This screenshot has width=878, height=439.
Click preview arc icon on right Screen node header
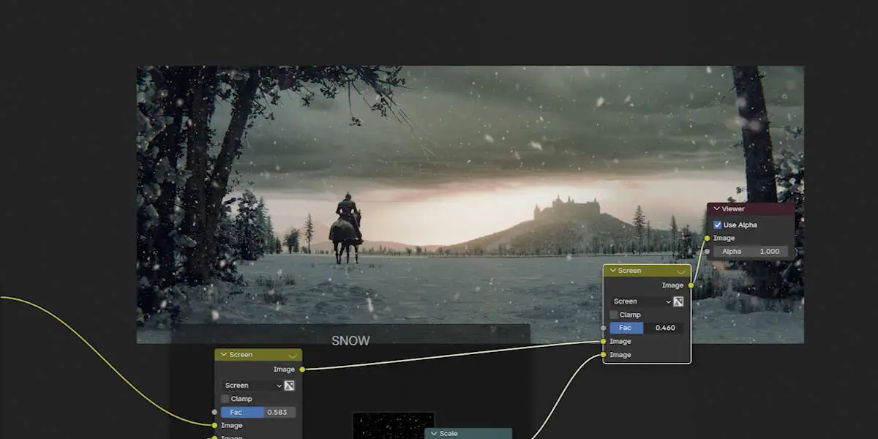[x=680, y=271]
